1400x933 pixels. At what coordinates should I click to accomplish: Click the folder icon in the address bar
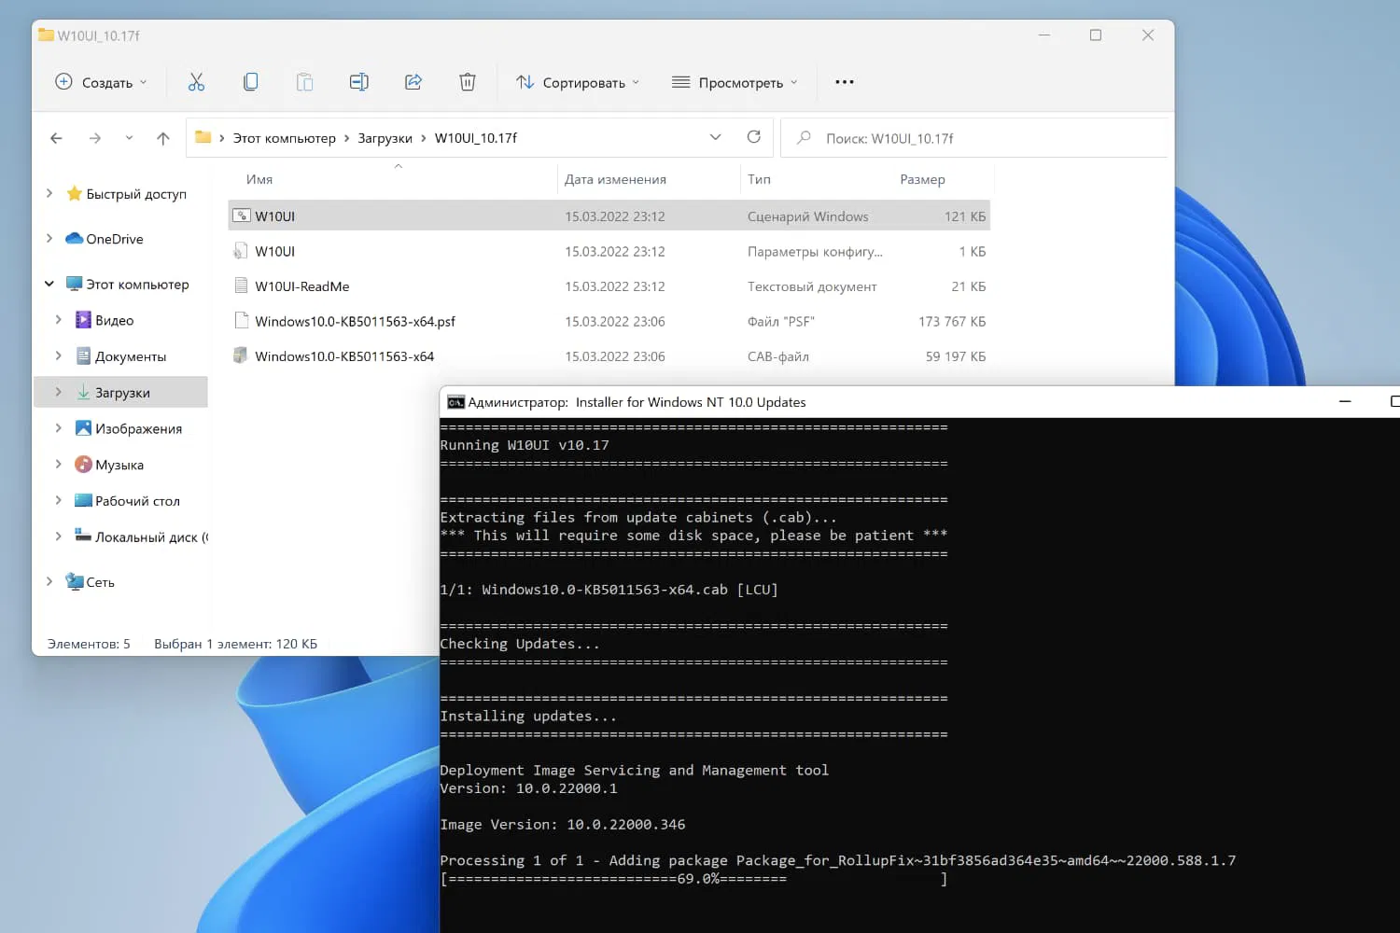(x=203, y=137)
